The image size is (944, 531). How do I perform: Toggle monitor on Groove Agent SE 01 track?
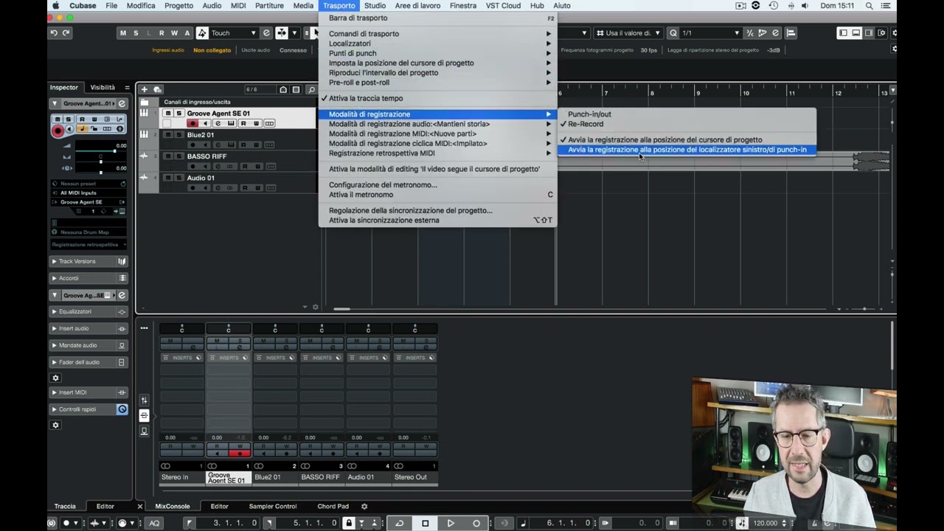(205, 123)
